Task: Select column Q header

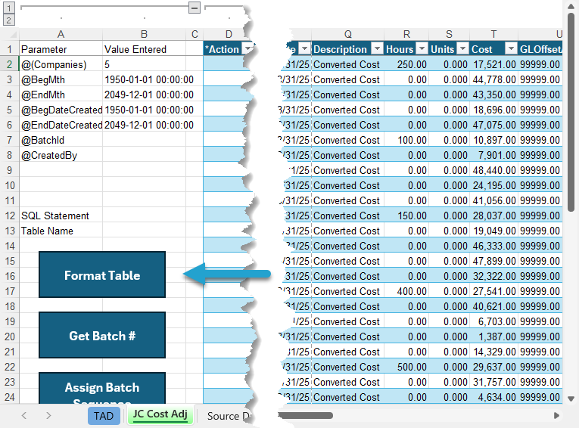Action: pos(348,34)
